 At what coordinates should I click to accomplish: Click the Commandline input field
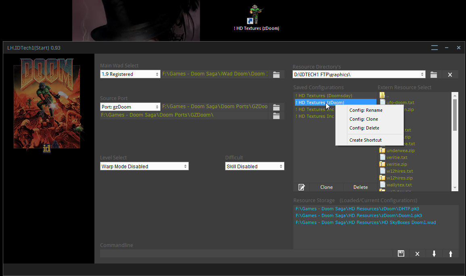pyautogui.click(x=246, y=253)
